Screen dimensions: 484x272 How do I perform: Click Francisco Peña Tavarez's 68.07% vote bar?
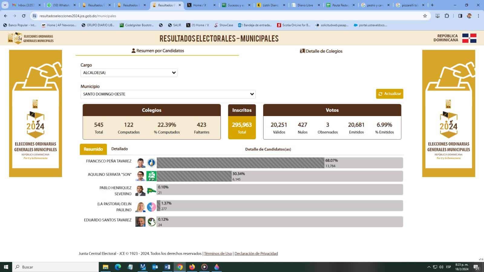tap(240, 163)
